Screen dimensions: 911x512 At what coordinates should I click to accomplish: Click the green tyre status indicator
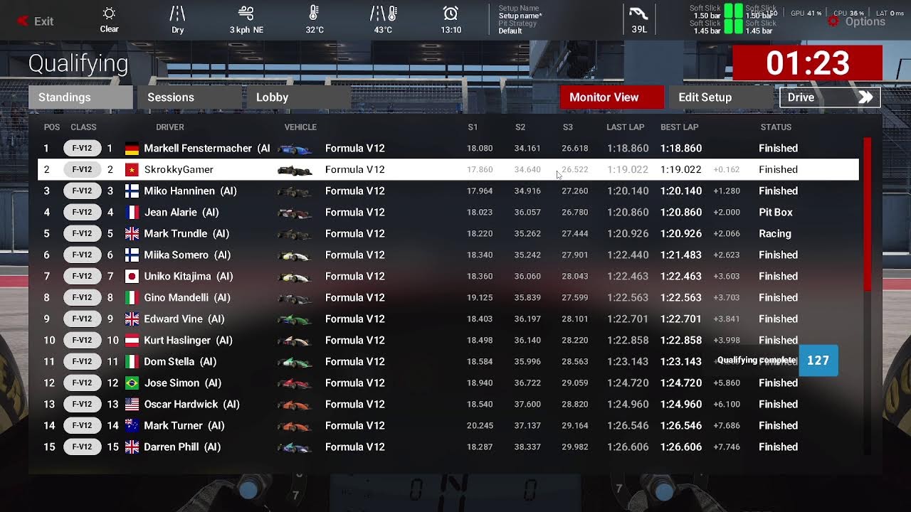(x=733, y=19)
